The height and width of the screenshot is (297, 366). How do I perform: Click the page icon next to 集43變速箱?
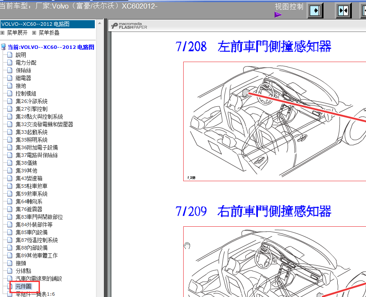coord(9,178)
